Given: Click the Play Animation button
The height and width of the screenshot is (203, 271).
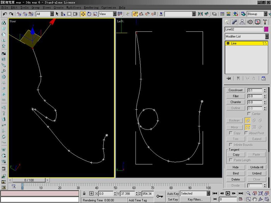Looking at the screenshot, I should (228, 193).
